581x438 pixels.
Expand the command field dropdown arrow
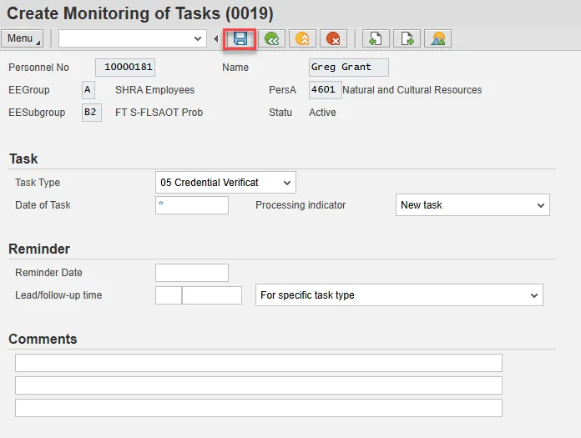click(198, 38)
